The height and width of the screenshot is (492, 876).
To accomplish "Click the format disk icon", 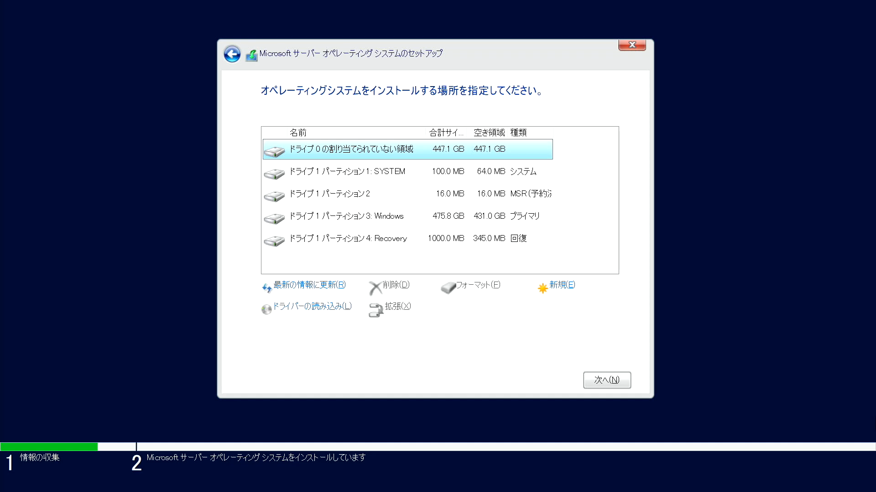I will pyautogui.click(x=448, y=287).
